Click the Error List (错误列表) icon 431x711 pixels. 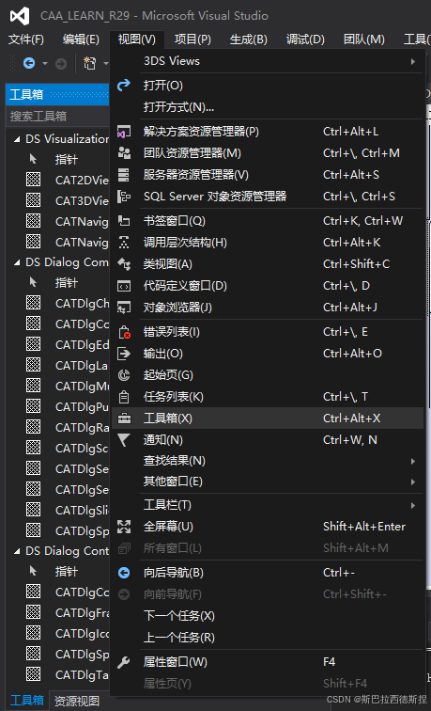(x=124, y=332)
